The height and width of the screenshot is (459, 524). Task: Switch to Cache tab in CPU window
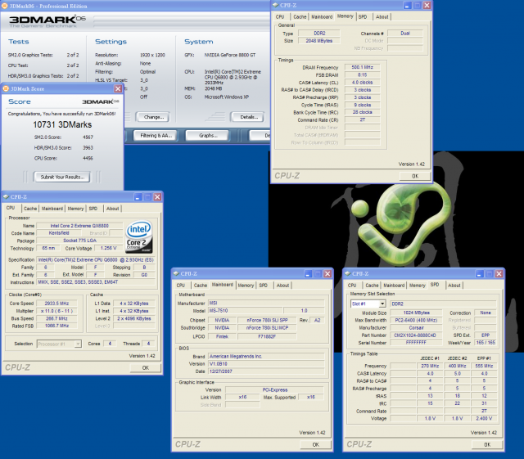click(30, 209)
